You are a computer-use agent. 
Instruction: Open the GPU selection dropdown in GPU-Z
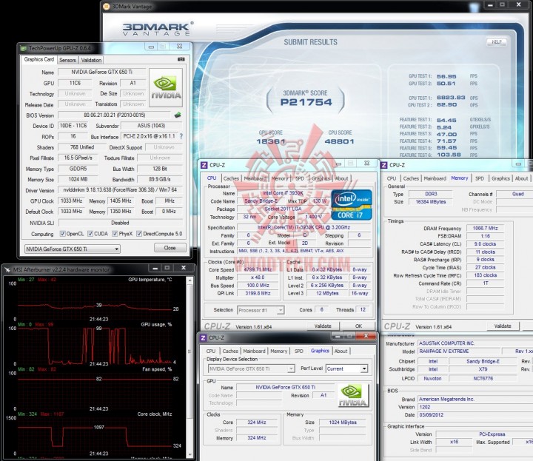(72, 249)
